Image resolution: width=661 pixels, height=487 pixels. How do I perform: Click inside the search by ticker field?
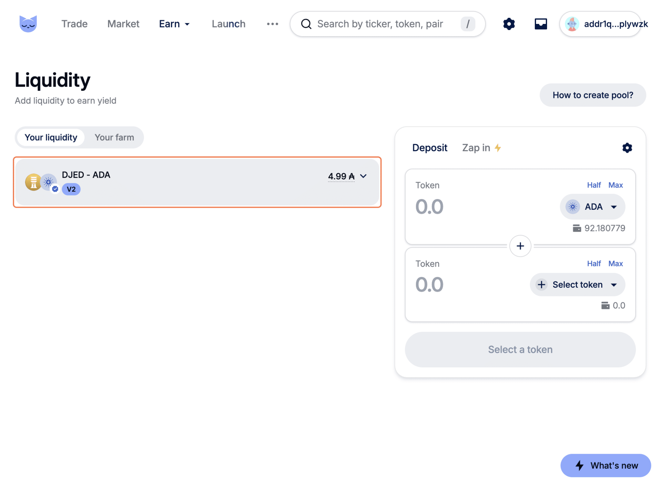tap(381, 24)
